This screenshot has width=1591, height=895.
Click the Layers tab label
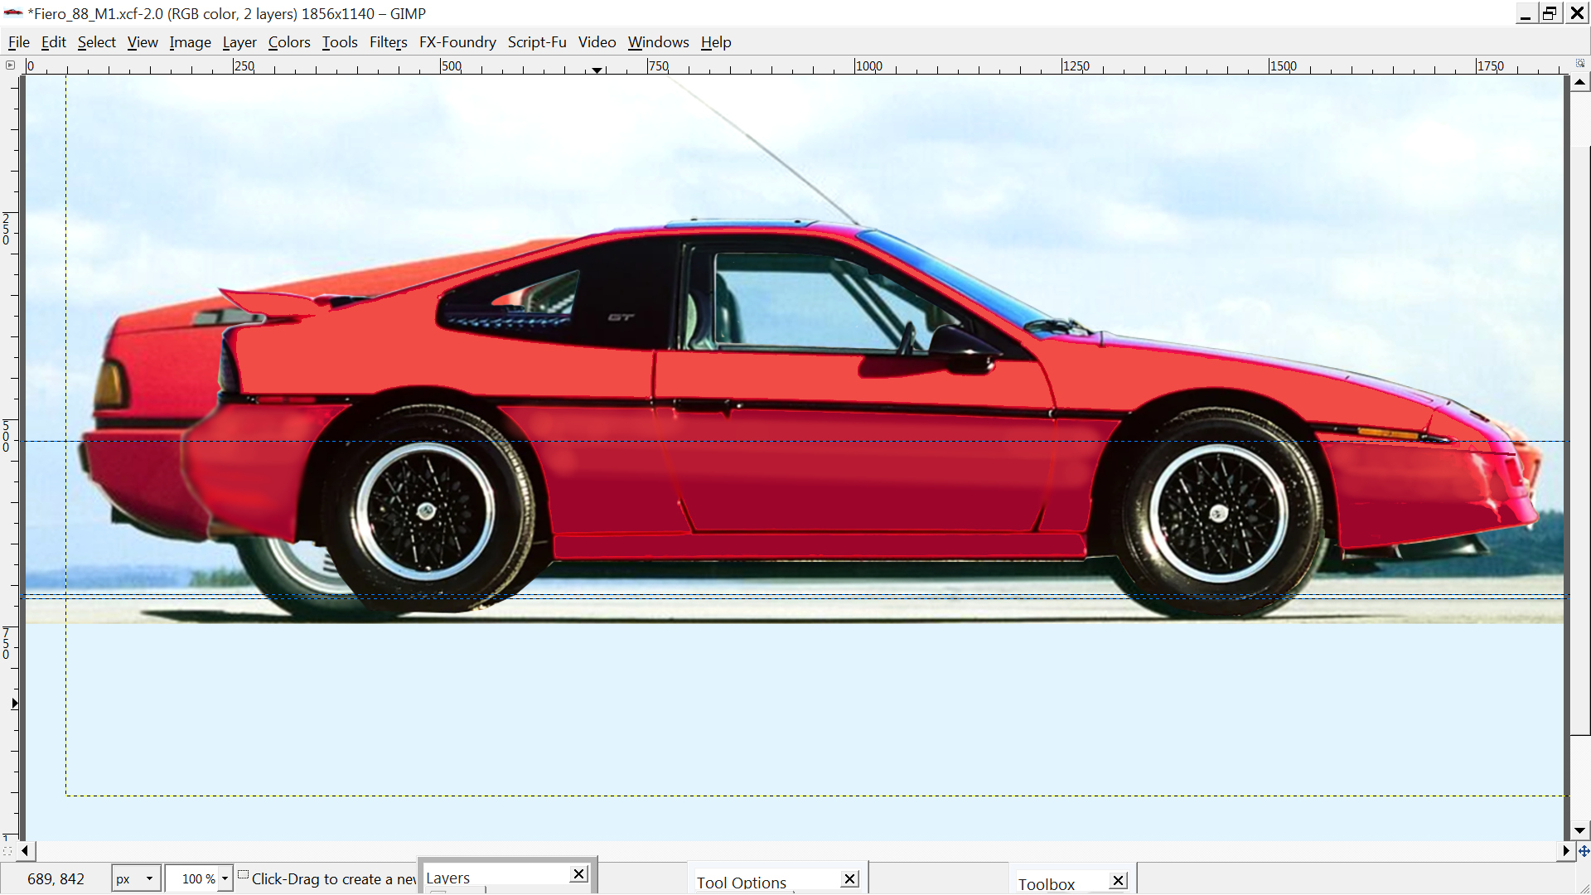pos(448,878)
